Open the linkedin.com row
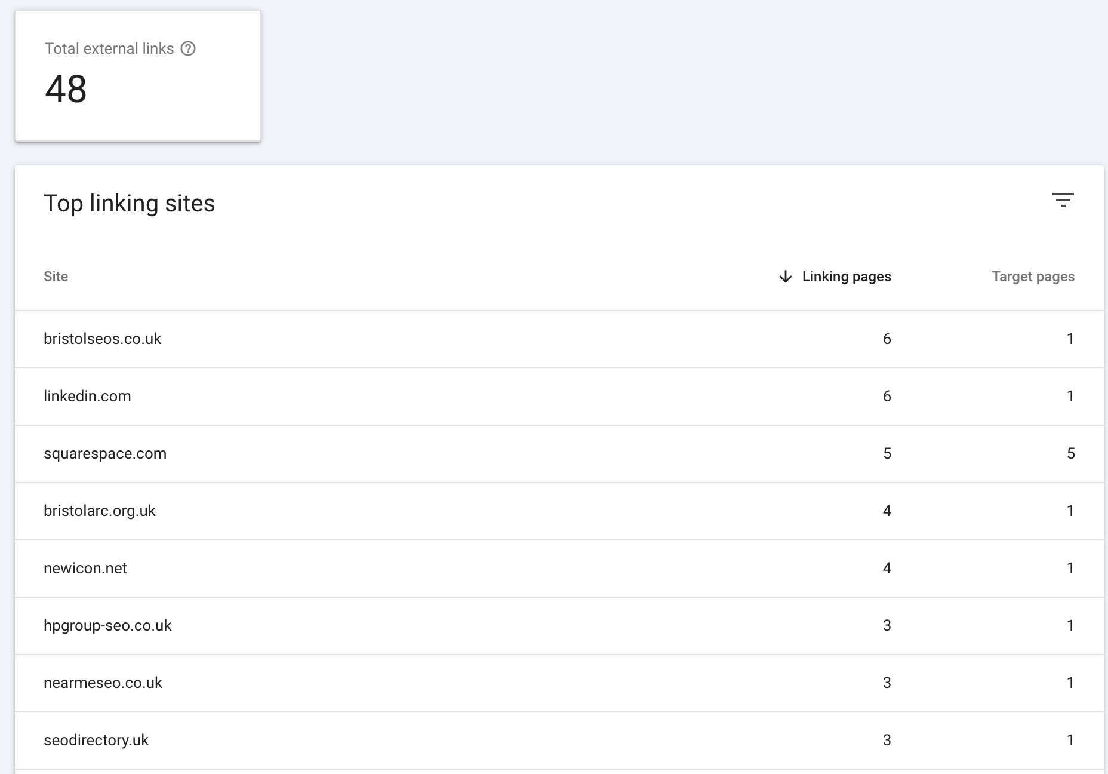 point(559,397)
